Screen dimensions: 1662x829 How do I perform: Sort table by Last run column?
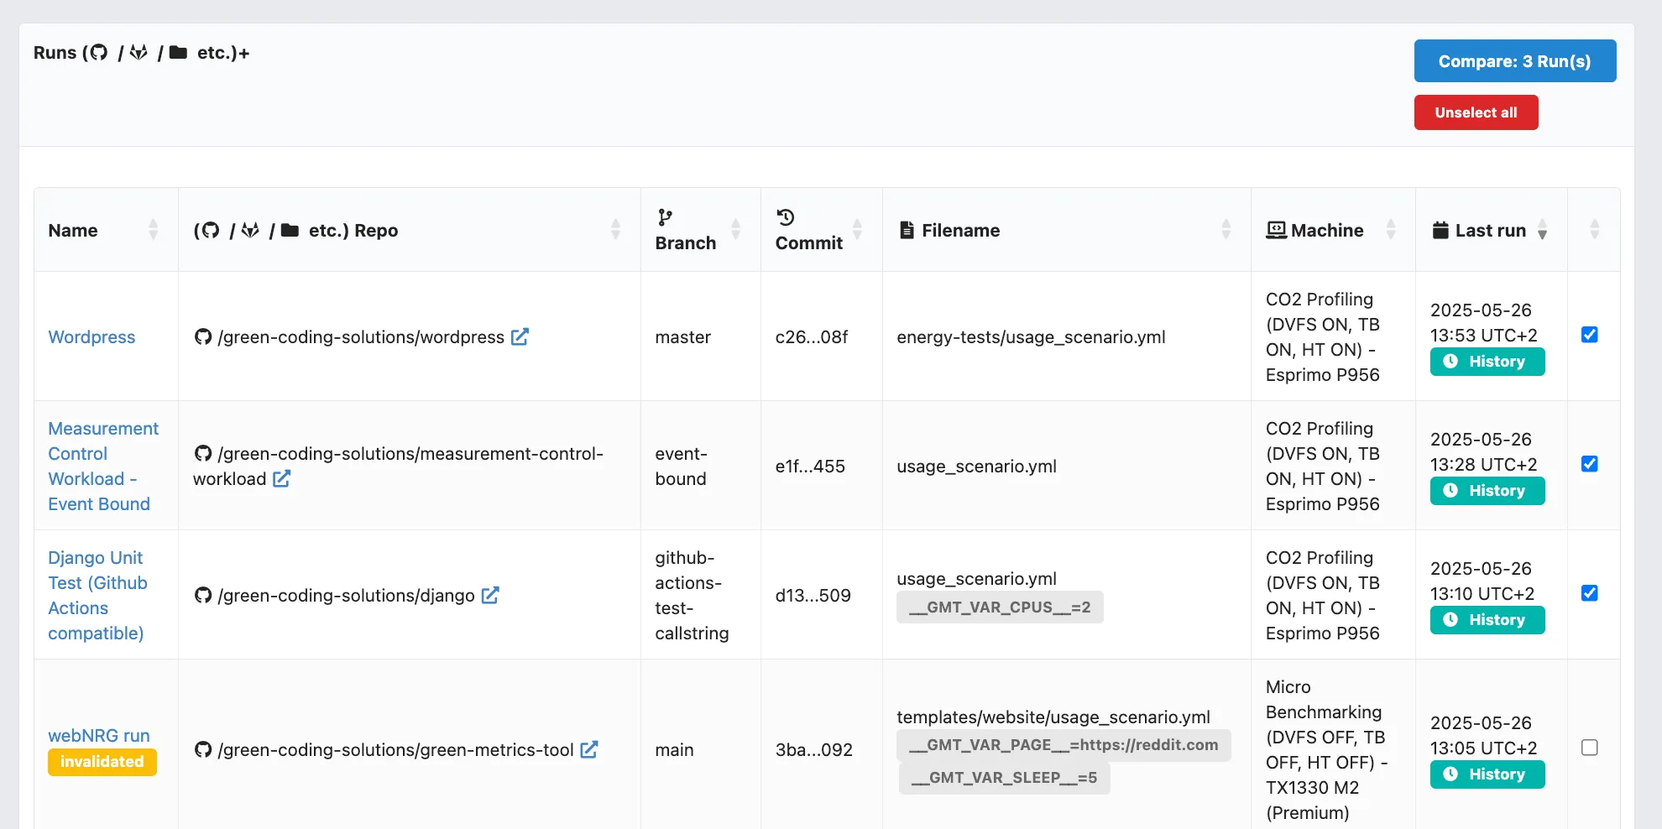click(1492, 230)
